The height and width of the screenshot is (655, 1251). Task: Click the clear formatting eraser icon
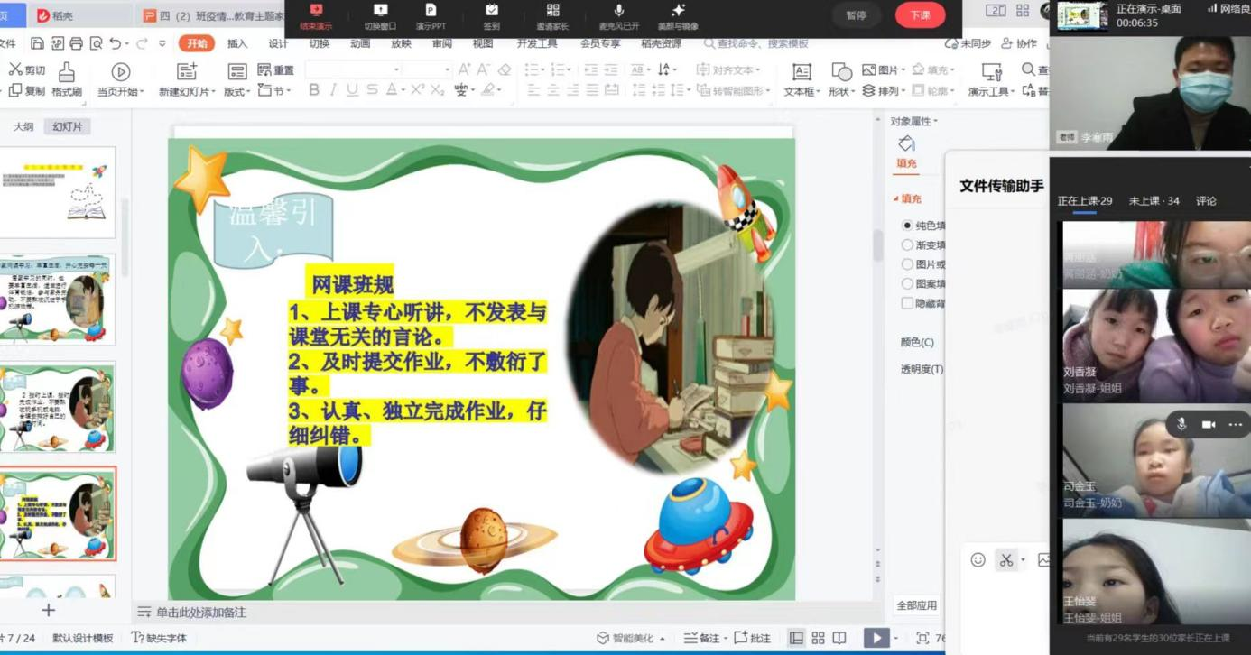click(505, 69)
